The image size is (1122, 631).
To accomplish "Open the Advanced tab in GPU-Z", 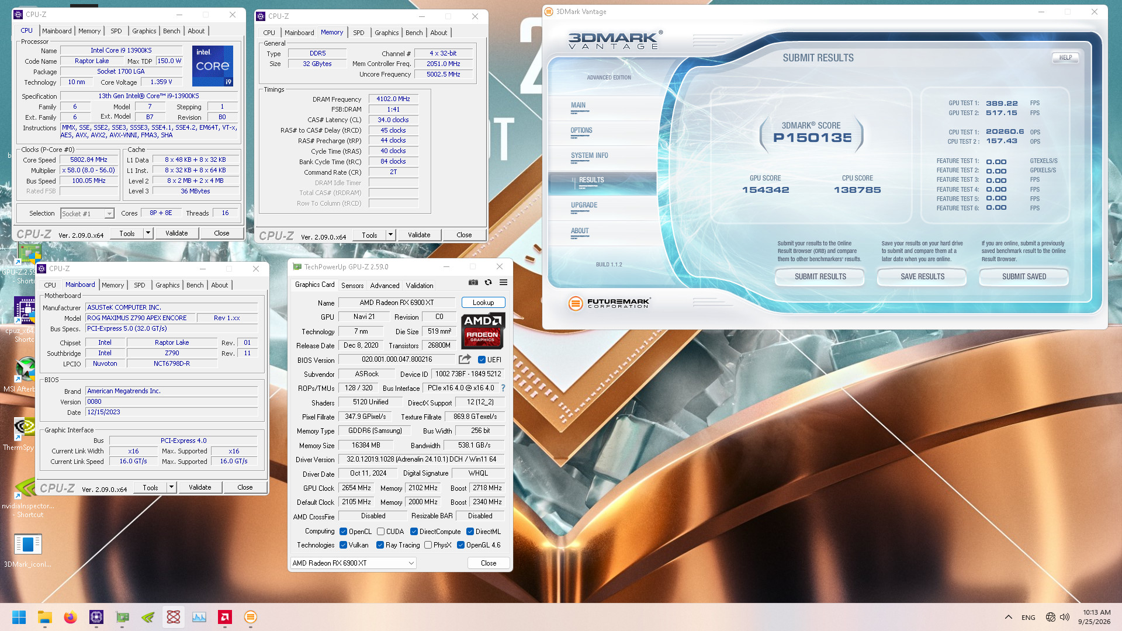I will (x=385, y=286).
